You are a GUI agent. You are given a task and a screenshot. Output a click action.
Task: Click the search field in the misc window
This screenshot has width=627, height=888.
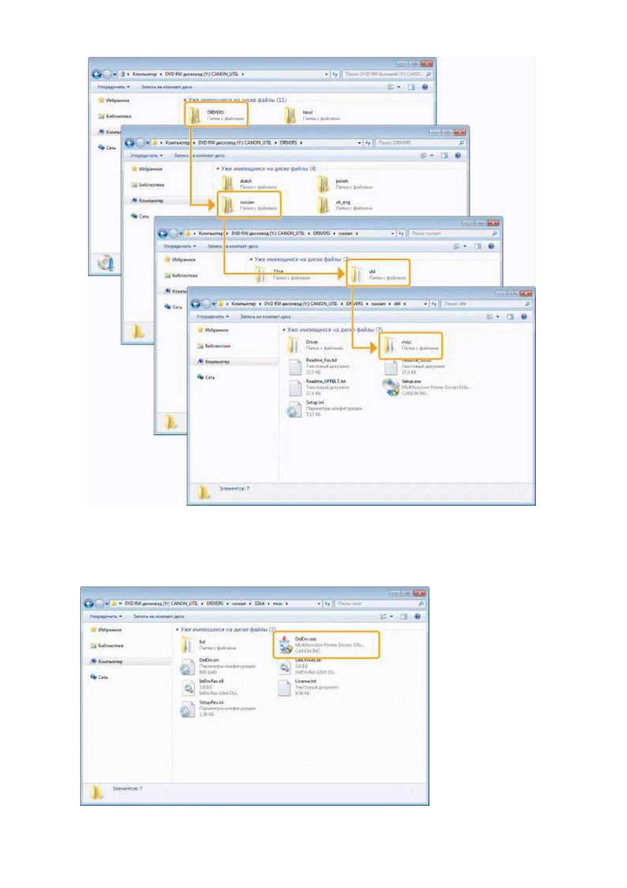(377, 603)
